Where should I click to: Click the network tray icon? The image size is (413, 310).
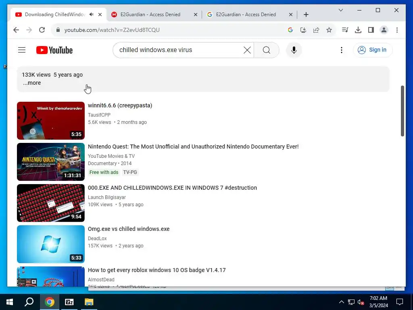tap(351, 302)
